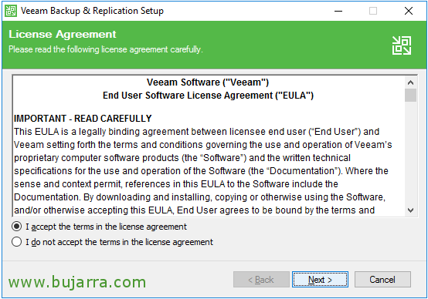
Task: Click the EULA scrollbar up arrow
Action: (410, 82)
